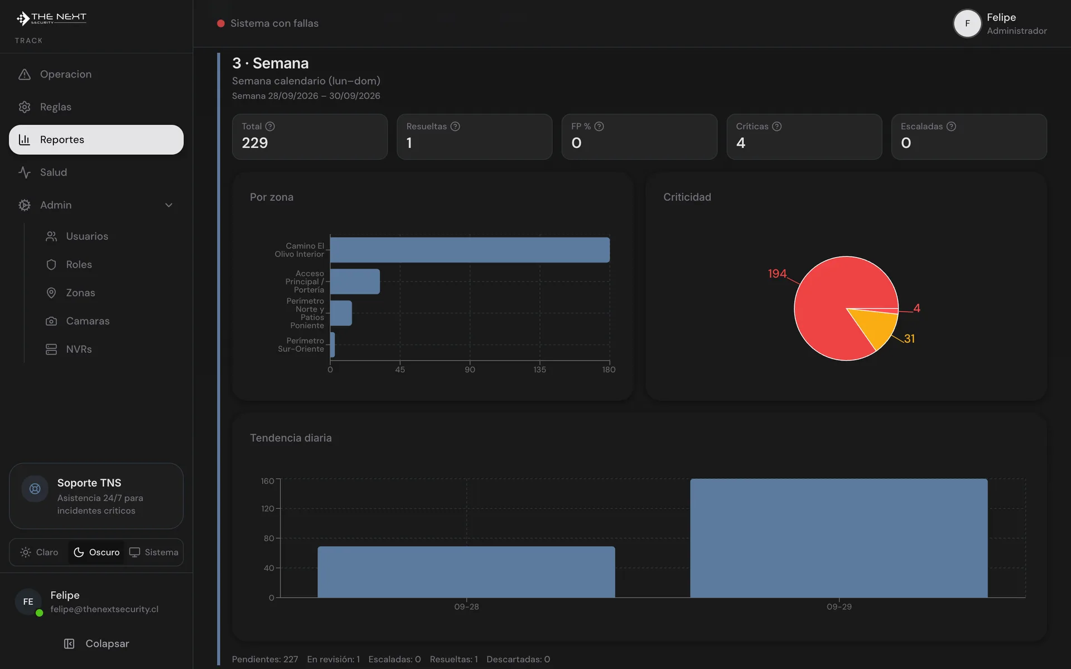Open the Soporte TNS assistance card

click(x=96, y=496)
